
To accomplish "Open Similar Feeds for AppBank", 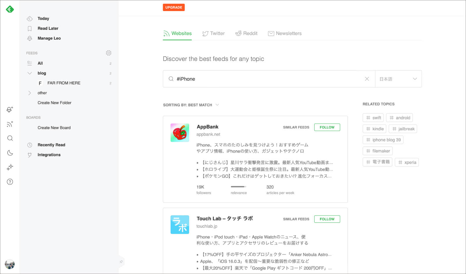I will (296, 127).
